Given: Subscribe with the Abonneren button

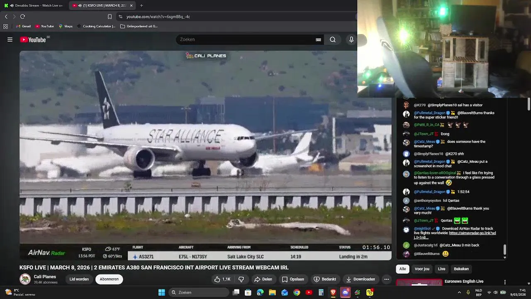Looking at the screenshot, I should 109,279.
